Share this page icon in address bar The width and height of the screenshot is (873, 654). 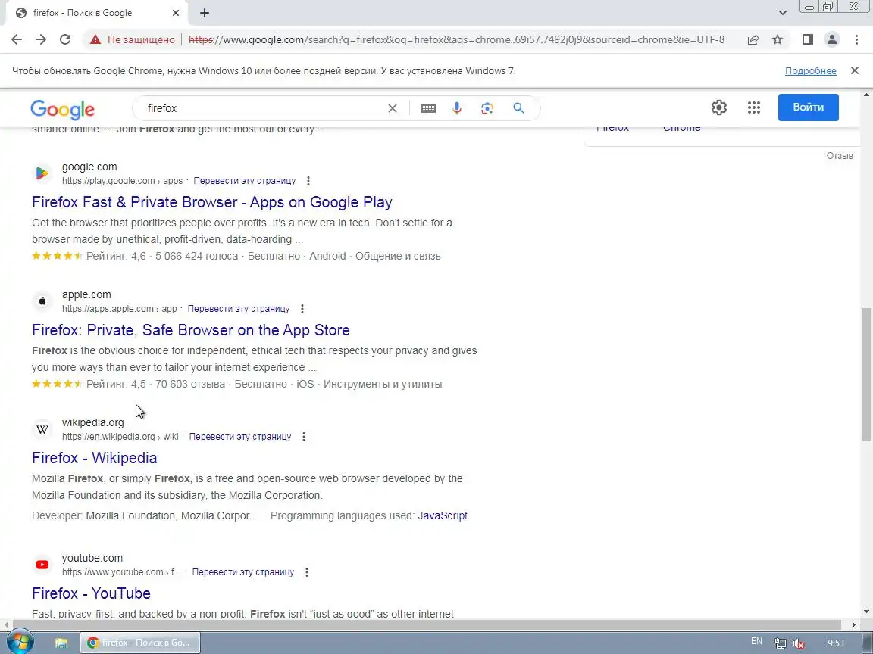pyautogui.click(x=753, y=39)
